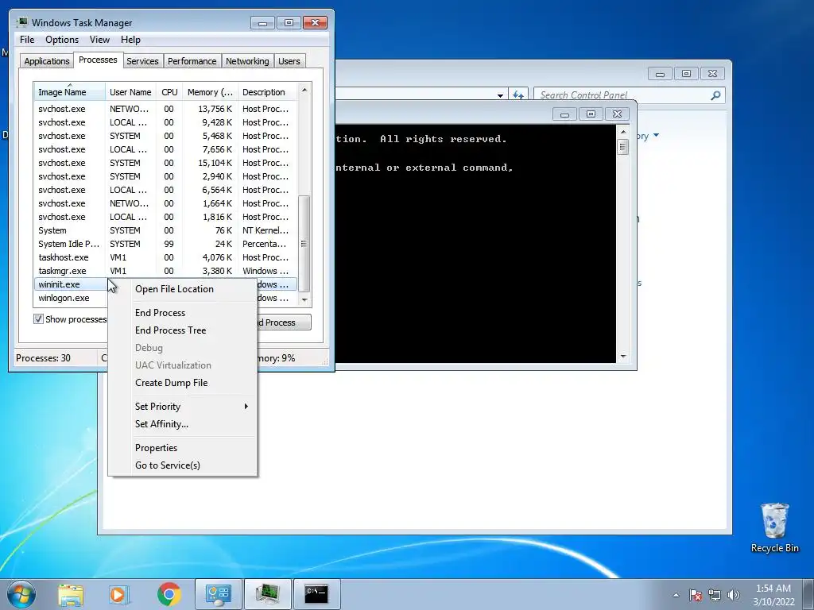Switch to the Performance tab

point(192,61)
